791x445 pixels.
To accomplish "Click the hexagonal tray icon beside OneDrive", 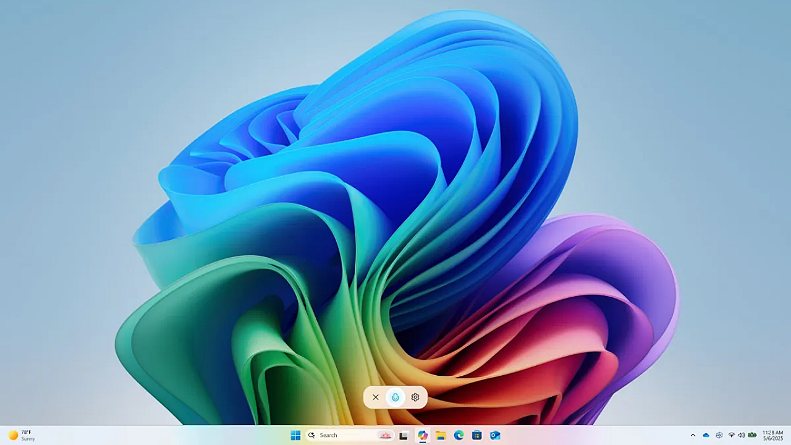I will (x=719, y=435).
